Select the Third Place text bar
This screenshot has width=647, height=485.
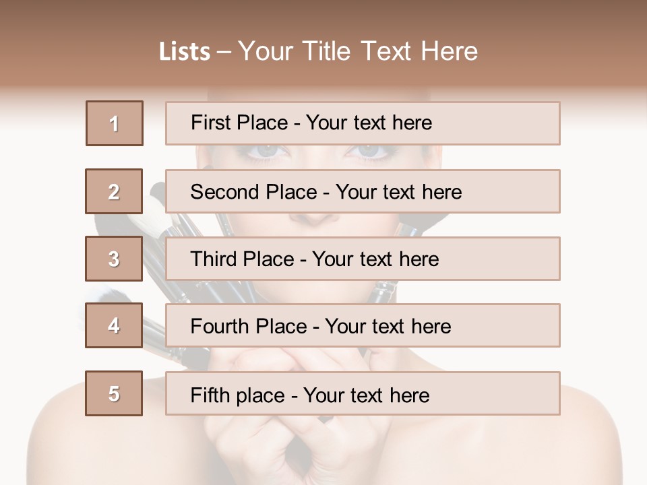363,259
